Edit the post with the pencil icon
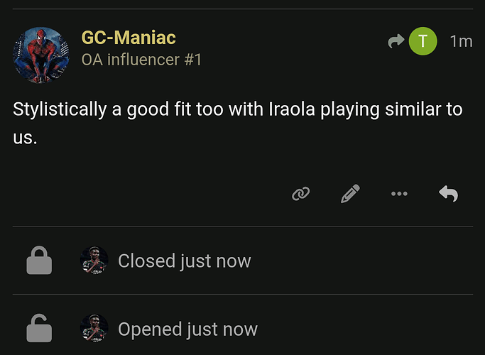Screen dimensions: 485x355 tap(351, 193)
